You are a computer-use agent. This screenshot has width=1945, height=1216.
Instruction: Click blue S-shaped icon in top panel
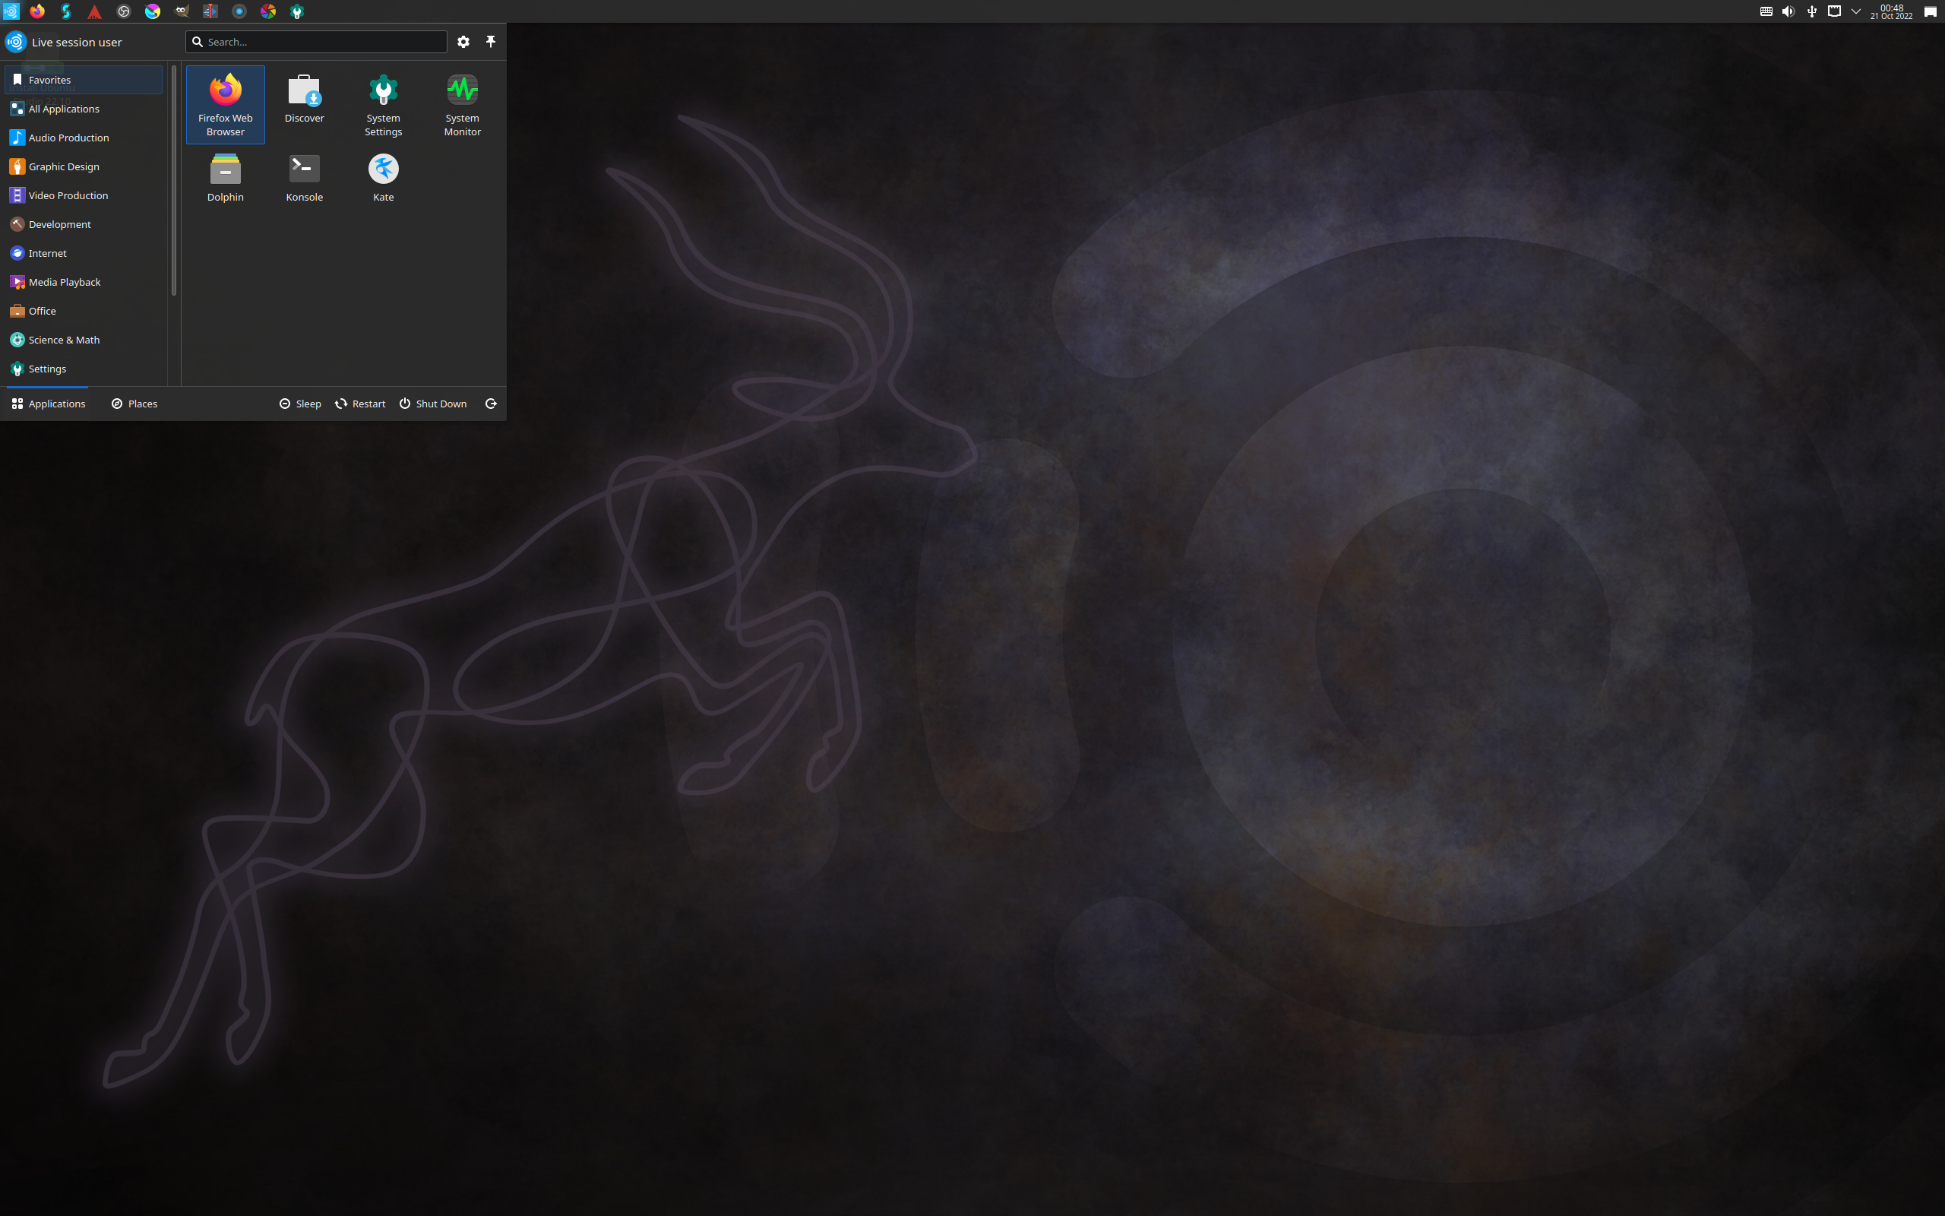(x=66, y=11)
